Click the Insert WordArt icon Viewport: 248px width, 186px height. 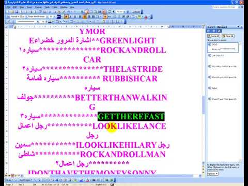tap(56, 180)
